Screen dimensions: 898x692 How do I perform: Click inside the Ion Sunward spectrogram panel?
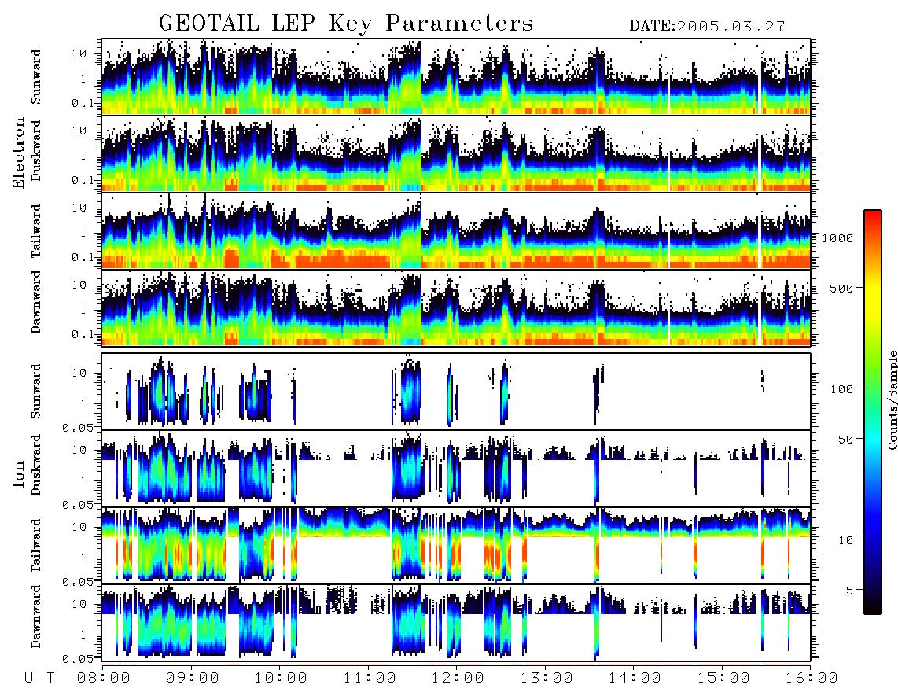point(456,392)
